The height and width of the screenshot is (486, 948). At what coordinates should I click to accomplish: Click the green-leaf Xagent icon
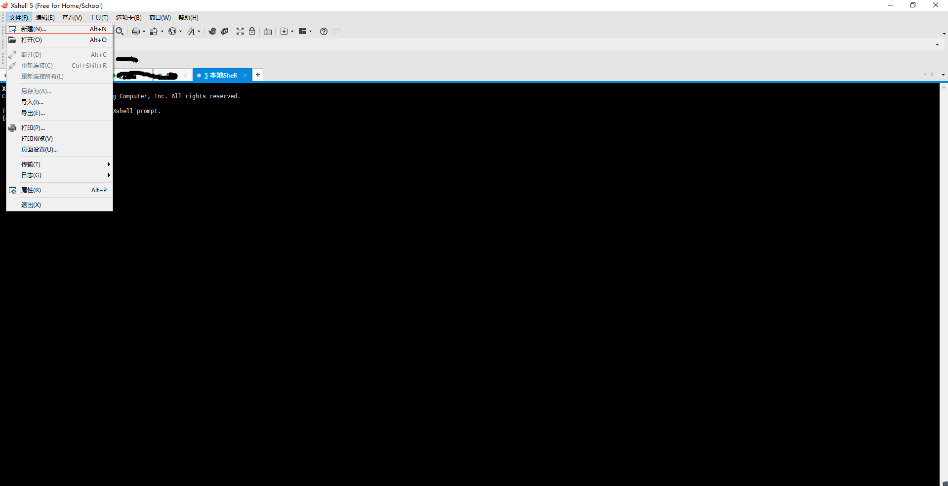(225, 31)
